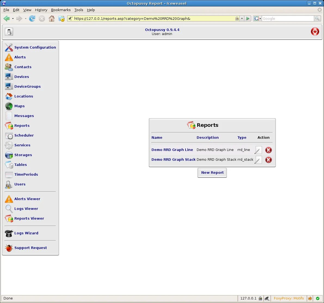This screenshot has width=324, height=303.
Task: Open the Demo RRD Graph Line link
Action: 172,150
